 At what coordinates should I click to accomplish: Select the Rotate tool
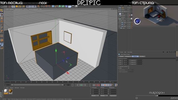pos(20,6)
